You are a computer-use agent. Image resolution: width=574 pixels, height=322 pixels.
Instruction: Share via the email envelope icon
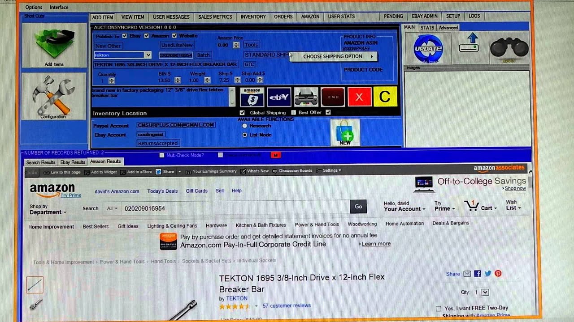467,274
